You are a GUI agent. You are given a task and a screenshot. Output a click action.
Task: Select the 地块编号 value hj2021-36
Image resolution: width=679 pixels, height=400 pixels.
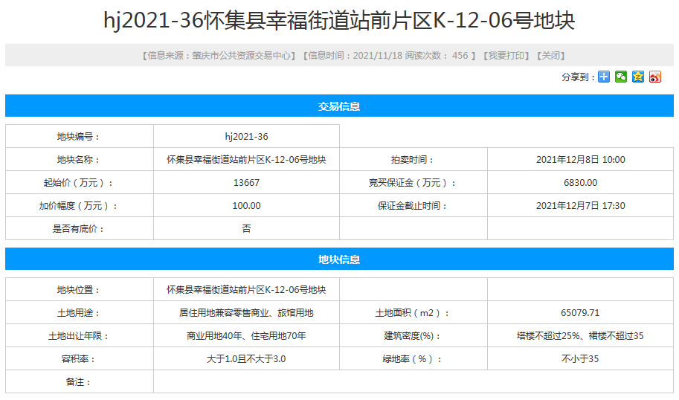(246, 137)
